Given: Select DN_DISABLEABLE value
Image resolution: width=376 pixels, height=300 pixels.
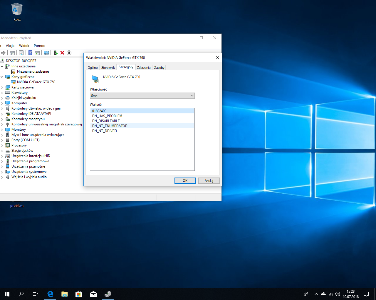Looking at the screenshot, I should coord(142,121).
